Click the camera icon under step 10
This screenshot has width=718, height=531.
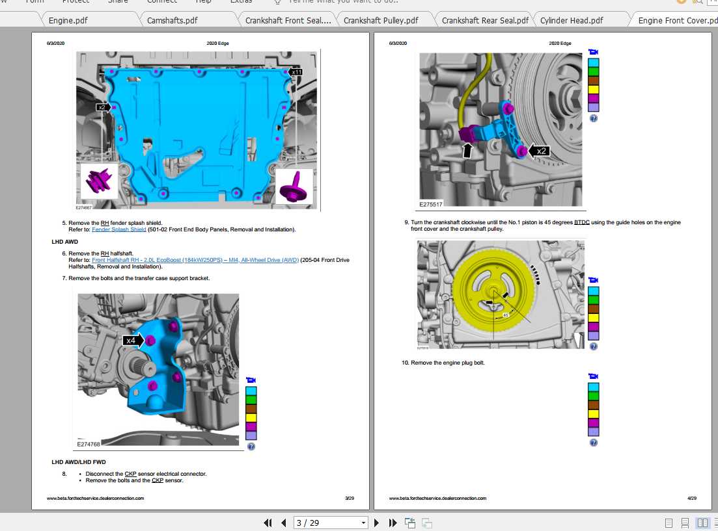[593, 376]
